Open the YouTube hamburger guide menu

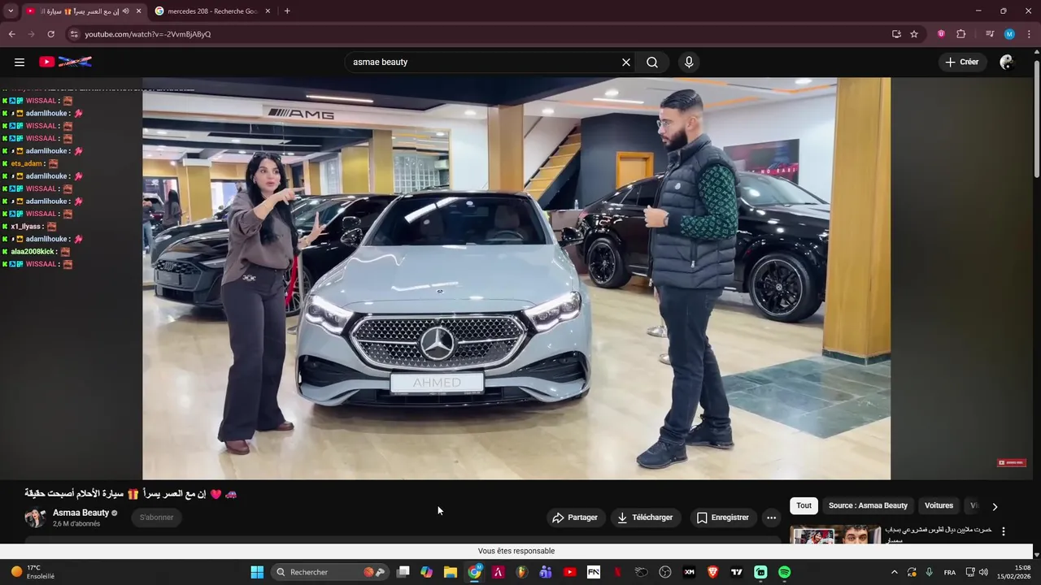[x=20, y=62]
